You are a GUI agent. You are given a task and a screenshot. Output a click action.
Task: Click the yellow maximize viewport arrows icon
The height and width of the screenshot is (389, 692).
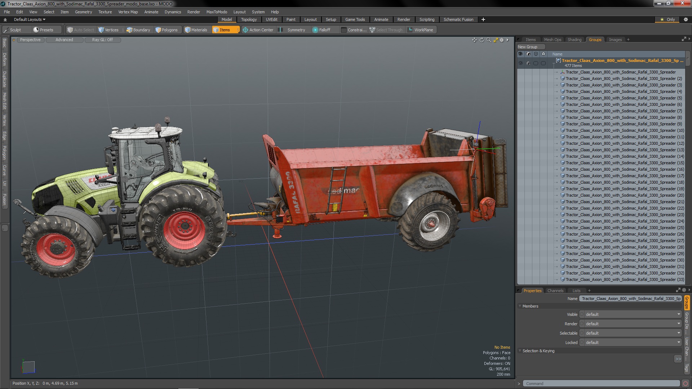(496, 40)
